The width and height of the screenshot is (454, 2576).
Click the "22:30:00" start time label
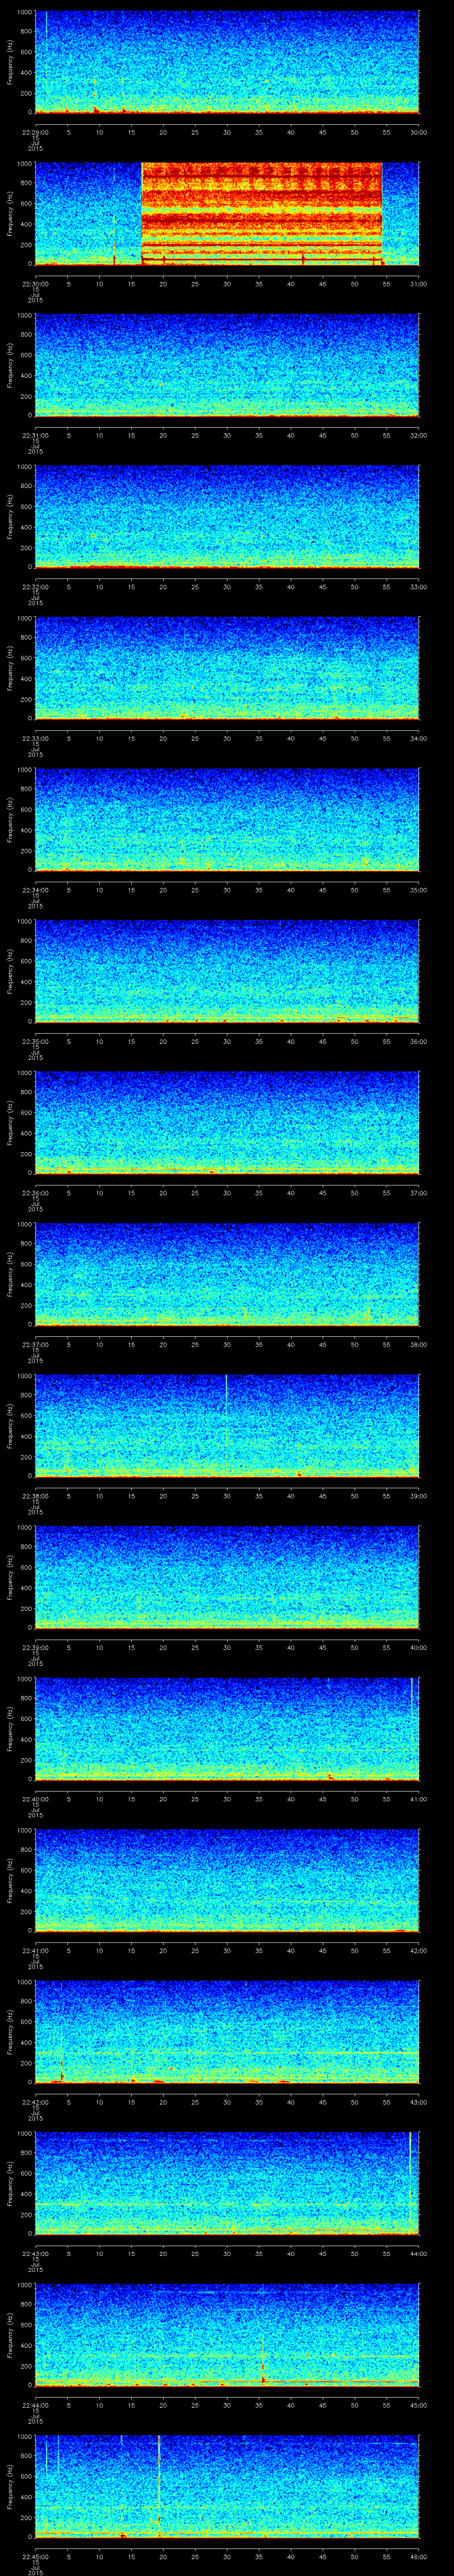coord(35,284)
